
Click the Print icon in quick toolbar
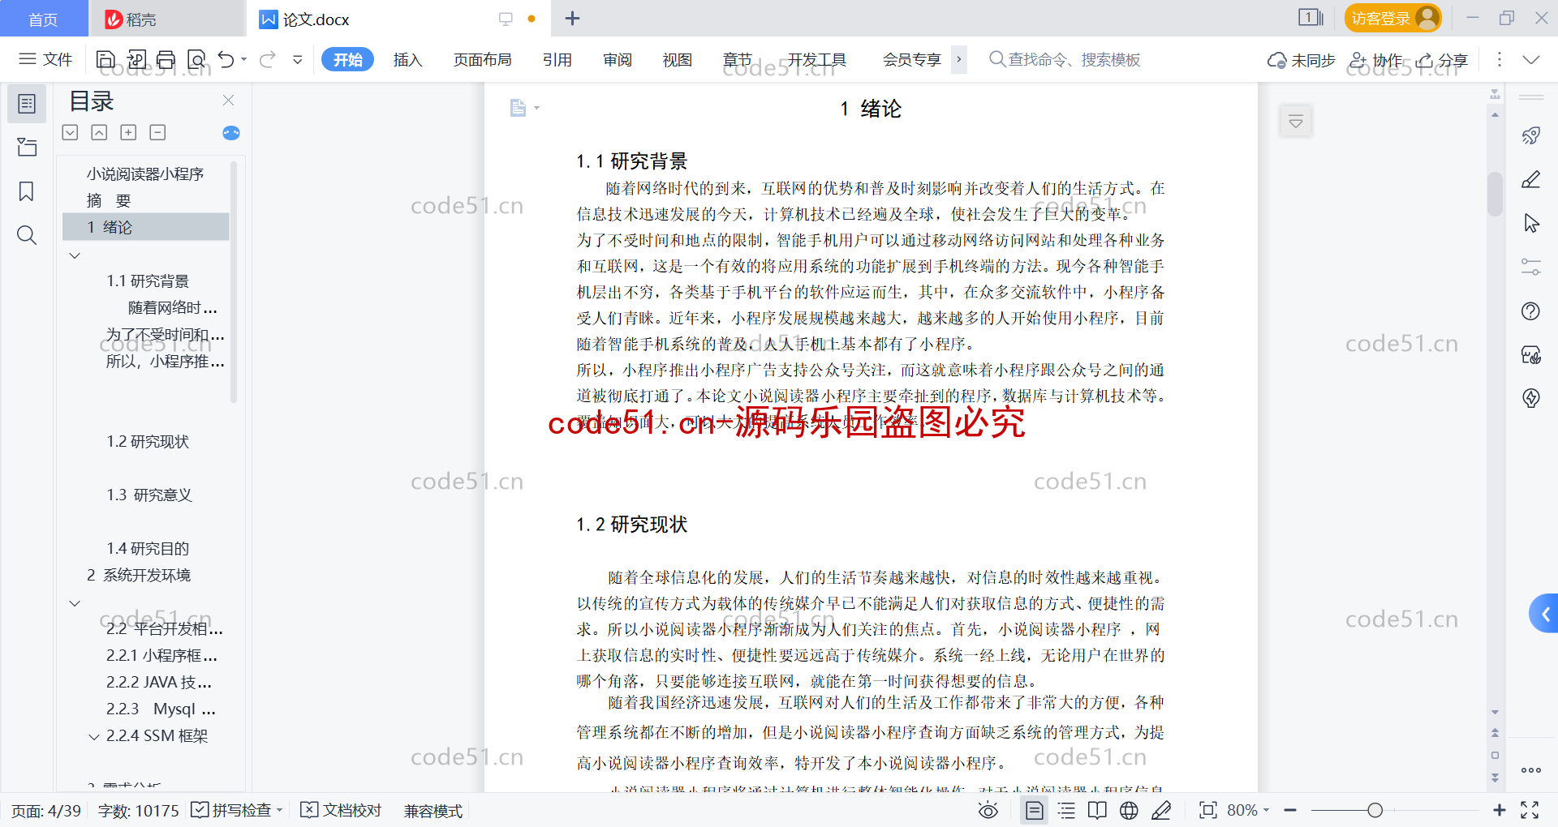pyautogui.click(x=166, y=59)
